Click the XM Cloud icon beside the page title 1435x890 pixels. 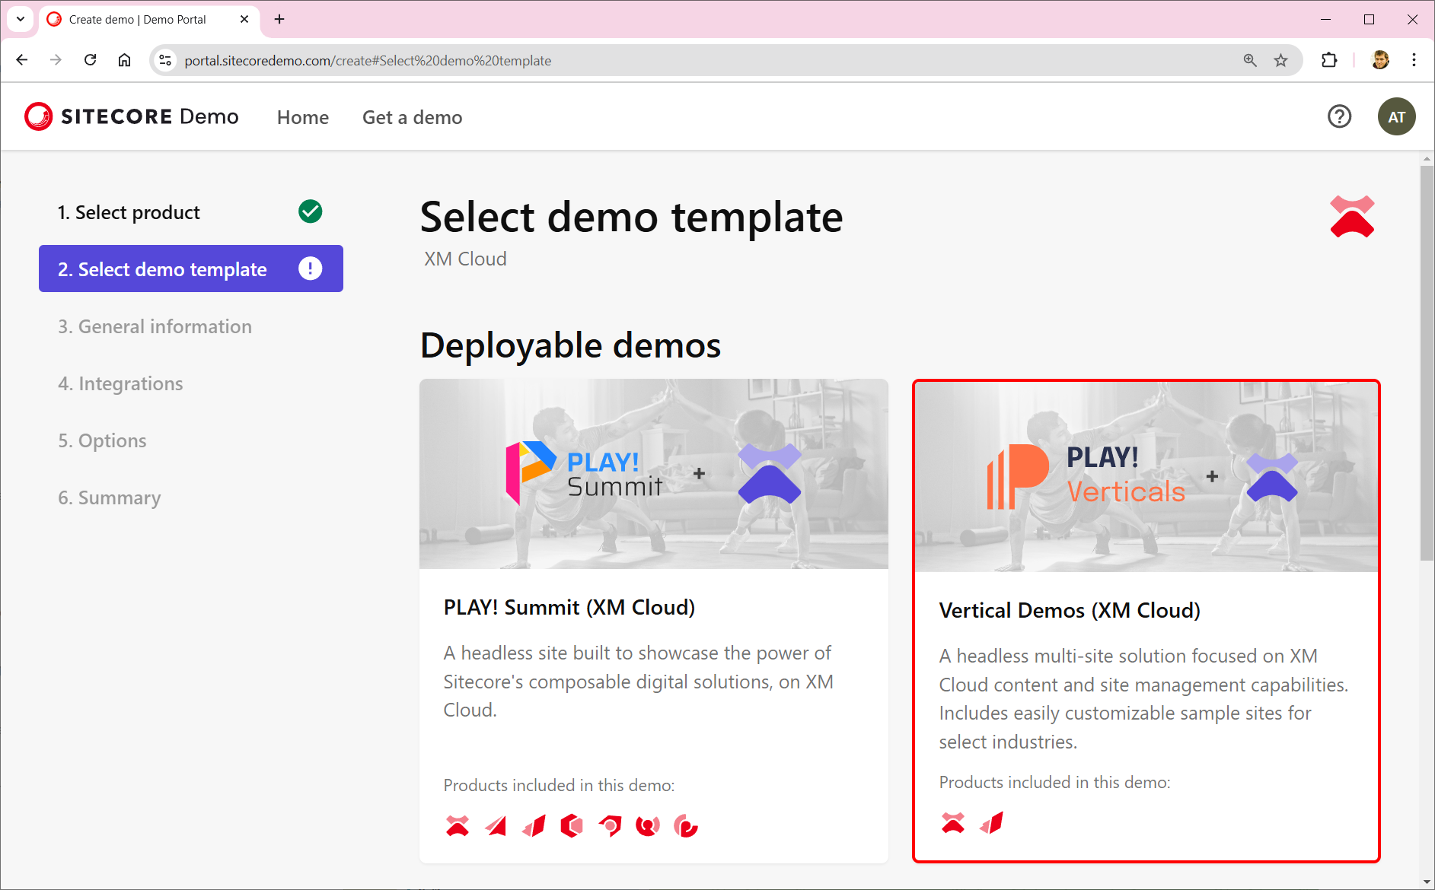coord(1351,215)
